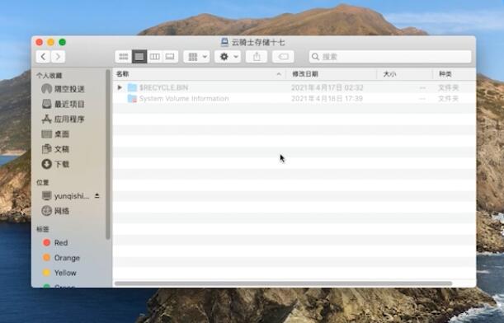Zoom the Finder window with green button
The width and height of the screenshot is (504, 323).
pyautogui.click(x=63, y=42)
